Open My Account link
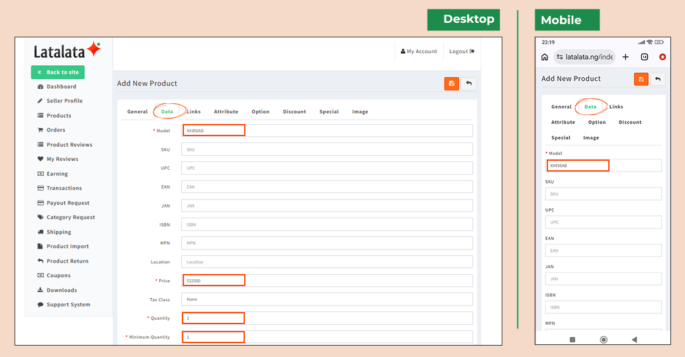The width and height of the screenshot is (685, 357). click(x=419, y=51)
